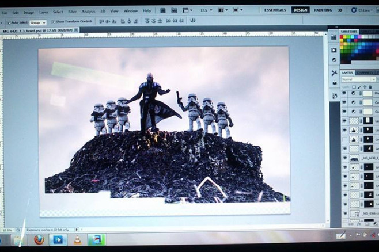Screen dimensions: 379x252
Task: Open the Analysis menu
Action: click(x=88, y=12)
